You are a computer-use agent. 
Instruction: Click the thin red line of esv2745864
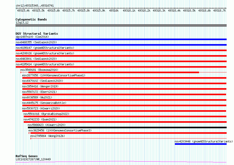click(129, 139)
